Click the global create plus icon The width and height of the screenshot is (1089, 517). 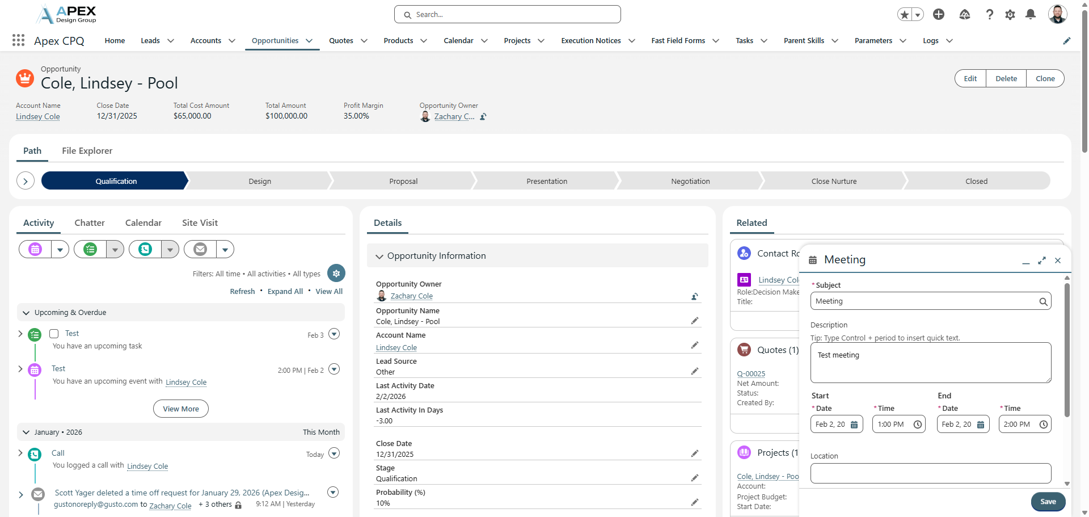(939, 15)
